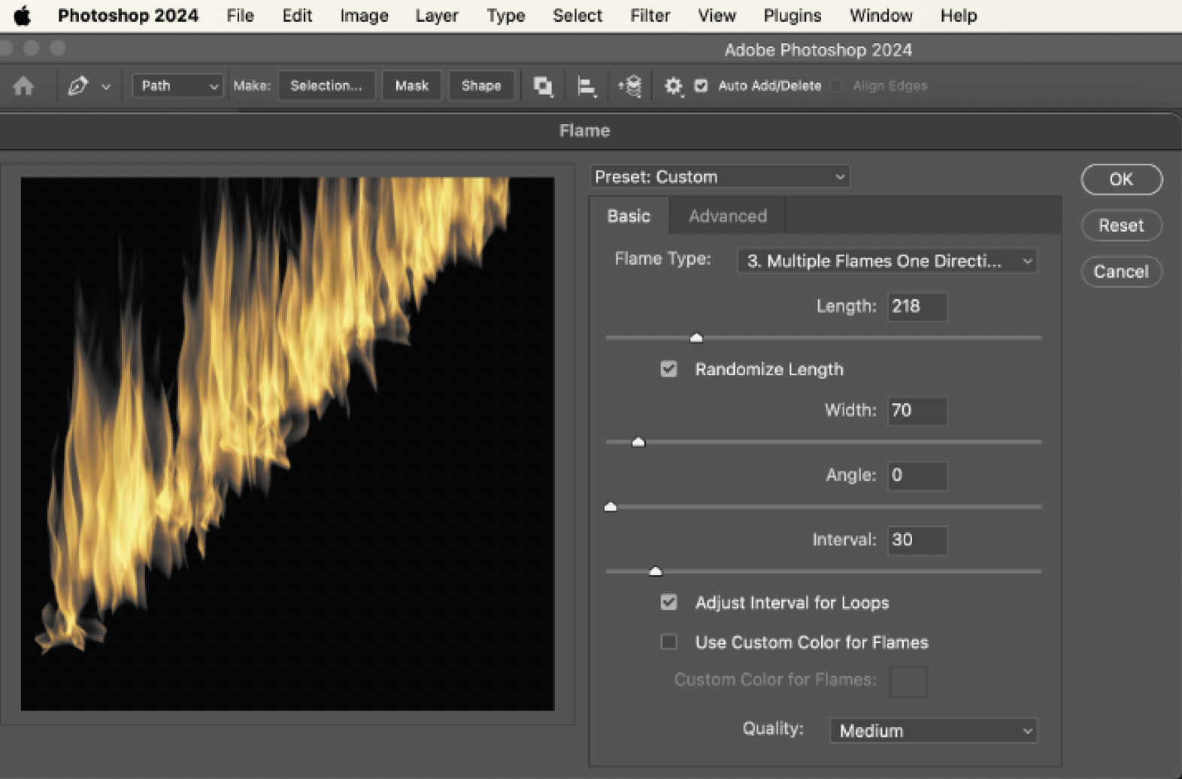Open the Path alignment icon
The image size is (1182, 779).
click(586, 86)
